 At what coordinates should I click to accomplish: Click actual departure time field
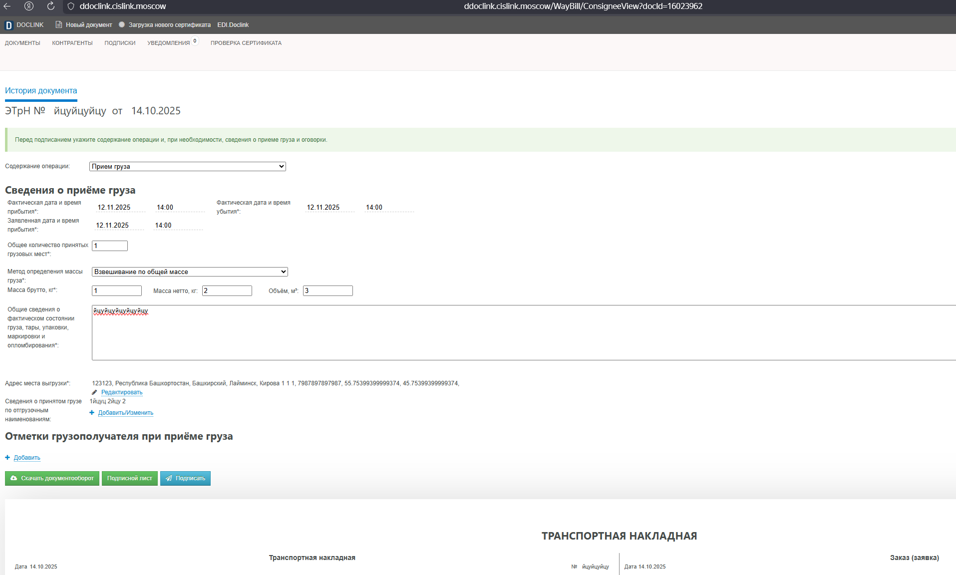click(389, 207)
